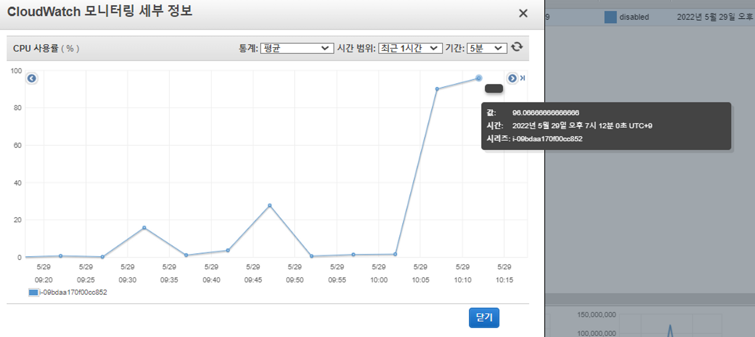Go to later chart time range
Image resolution: width=755 pixels, height=337 pixels.
point(512,78)
